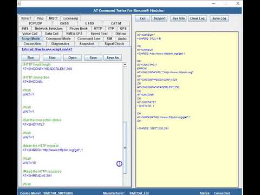Screen dimensions: 260x195
Task: Open the Network Selection tab
Action: 49,29
